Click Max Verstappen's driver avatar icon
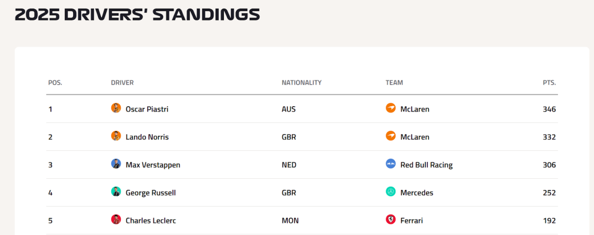Image resolution: width=594 pixels, height=235 pixels. pos(116,164)
